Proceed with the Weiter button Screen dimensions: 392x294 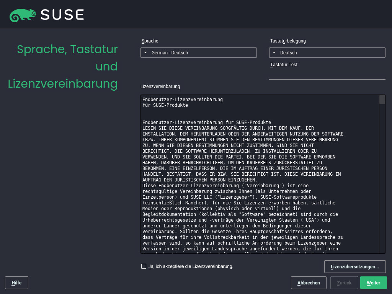(373, 283)
